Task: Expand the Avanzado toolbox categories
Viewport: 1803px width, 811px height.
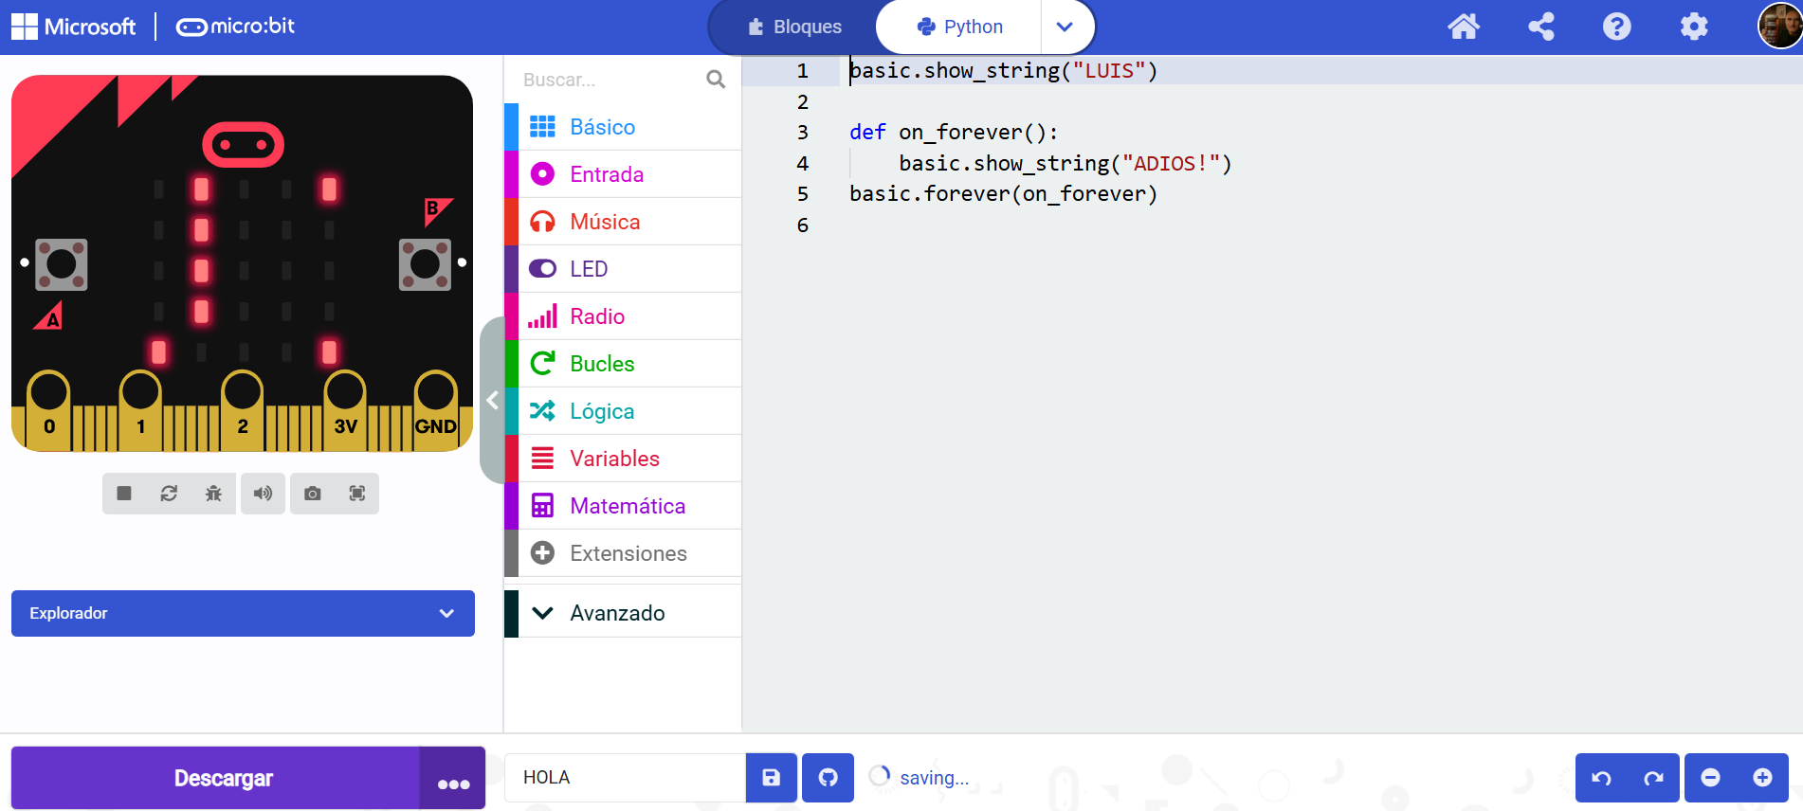Action: coord(617,613)
